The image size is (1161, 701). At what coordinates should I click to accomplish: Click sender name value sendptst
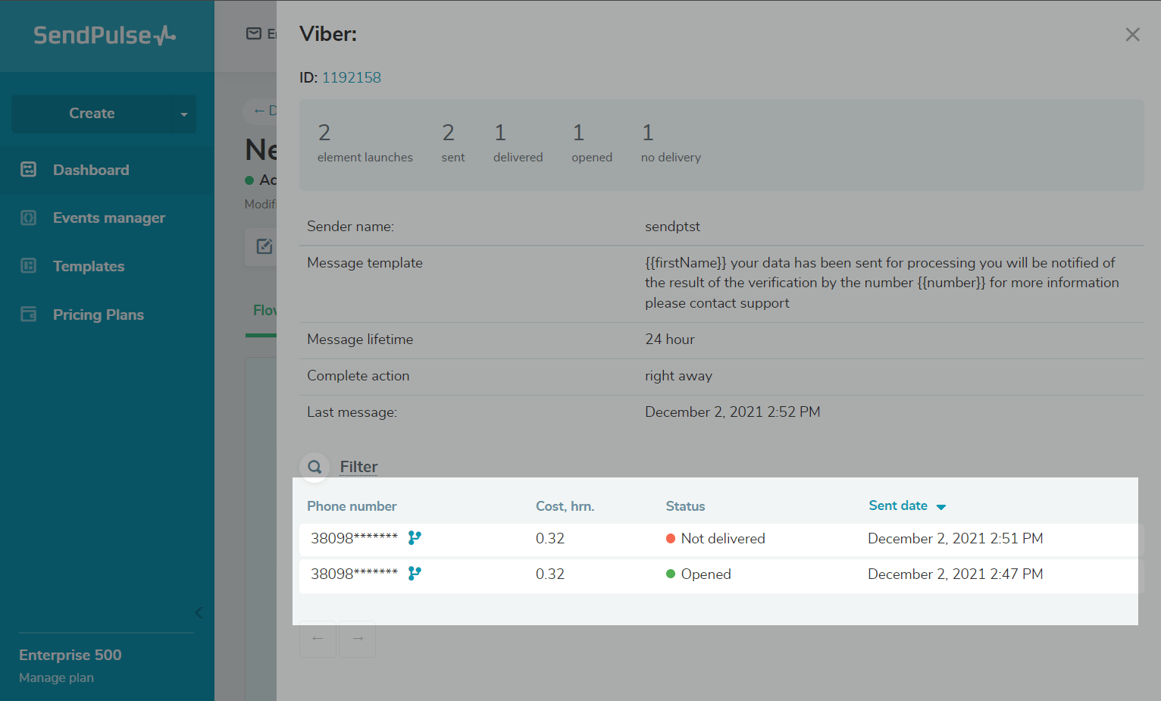(x=672, y=227)
